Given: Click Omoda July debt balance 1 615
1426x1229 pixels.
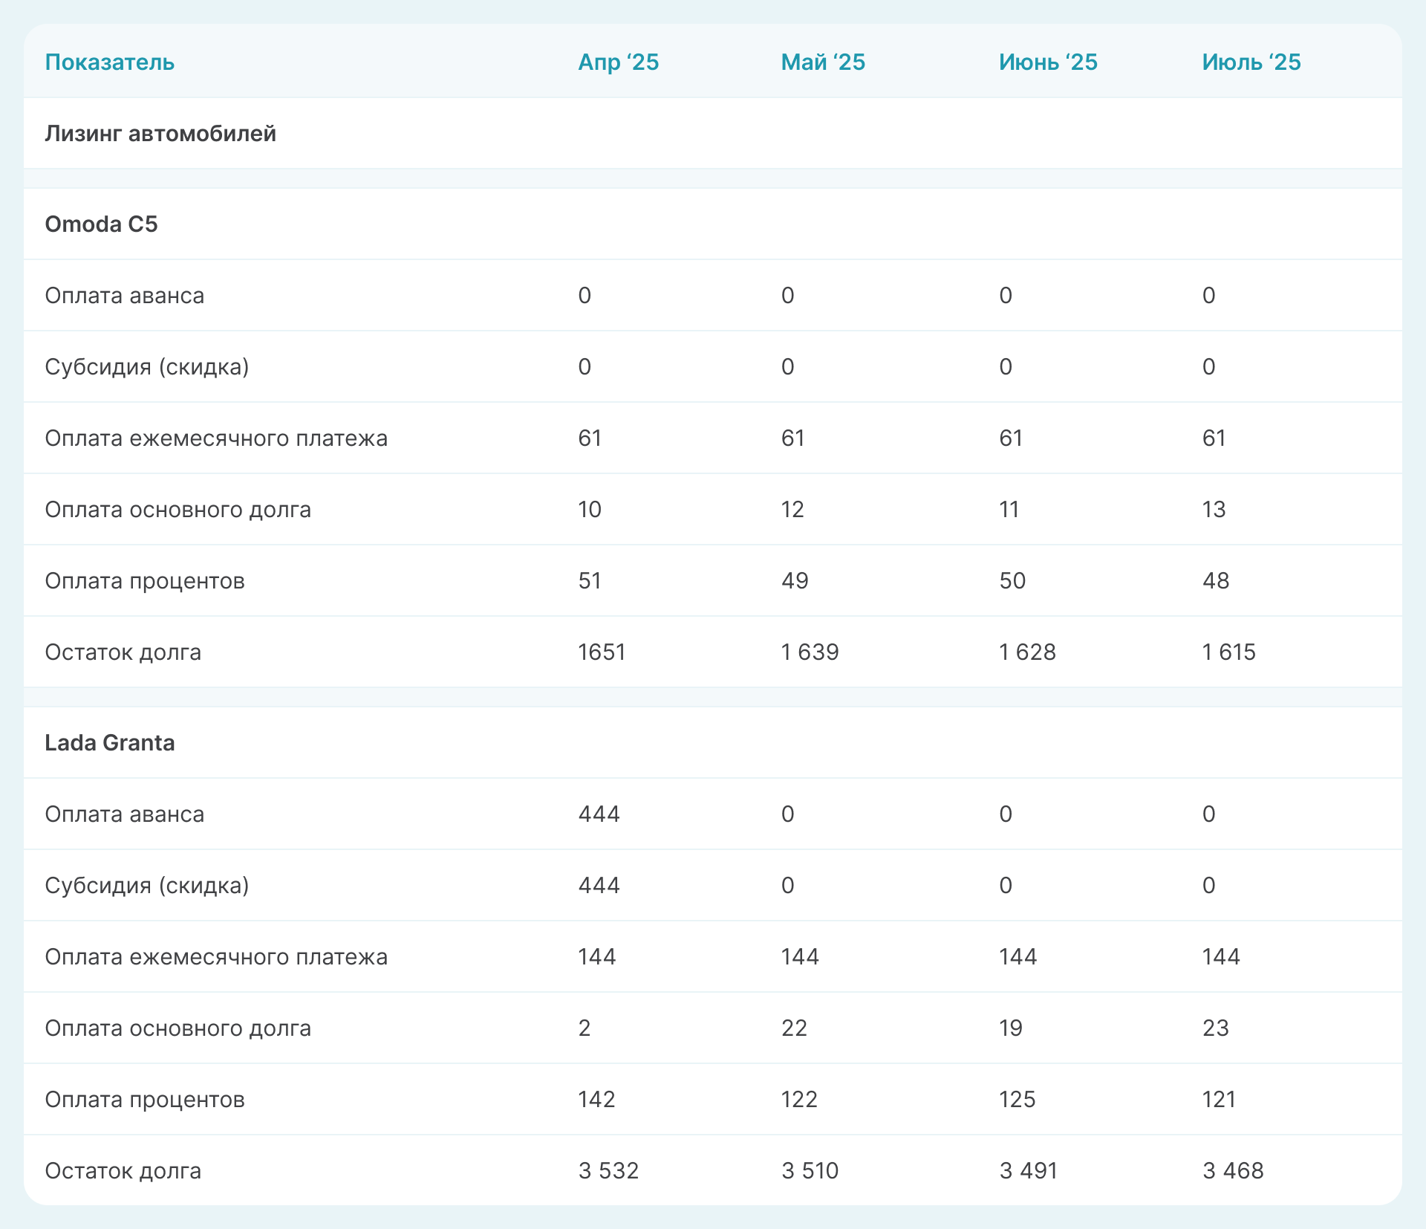Looking at the screenshot, I should coord(1228,652).
